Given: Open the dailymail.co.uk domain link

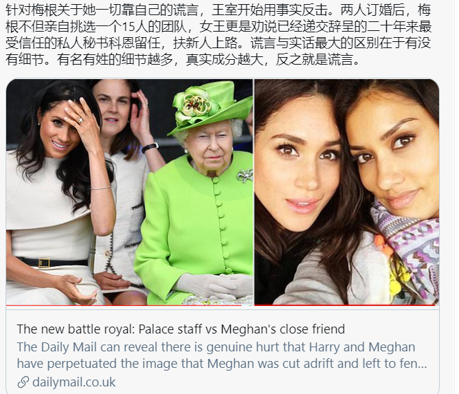Looking at the screenshot, I should pos(74,382).
